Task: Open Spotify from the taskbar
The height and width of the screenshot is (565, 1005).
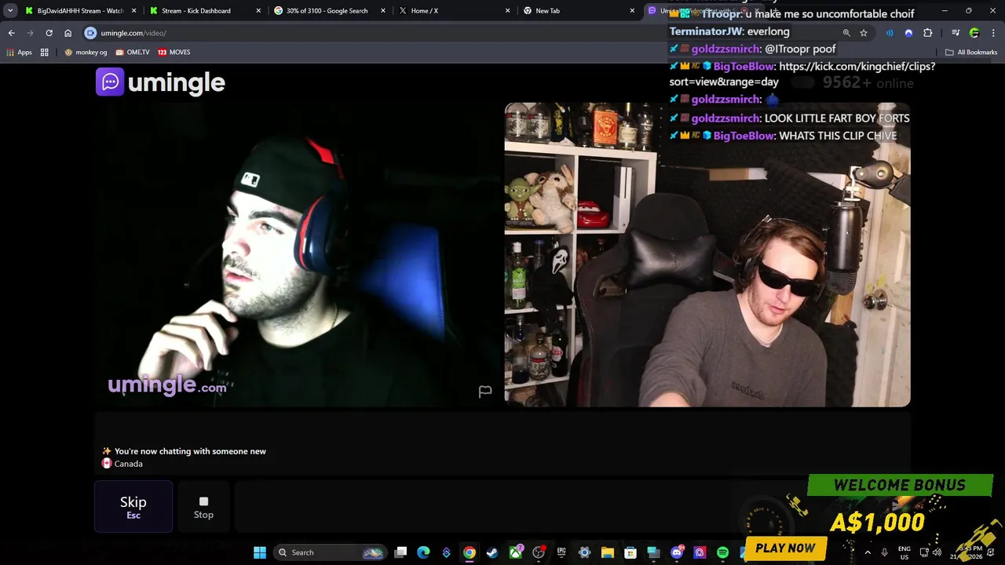Action: tap(723, 552)
